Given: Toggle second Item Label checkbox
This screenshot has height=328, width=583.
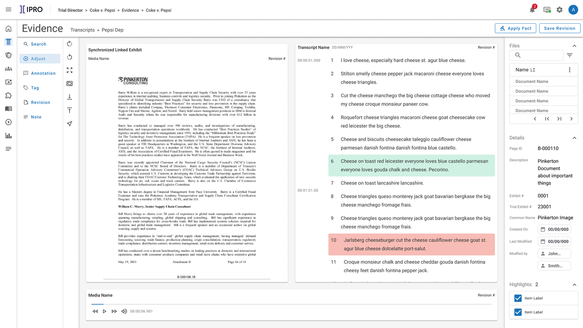Looking at the screenshot, I should tap(518, 312).
